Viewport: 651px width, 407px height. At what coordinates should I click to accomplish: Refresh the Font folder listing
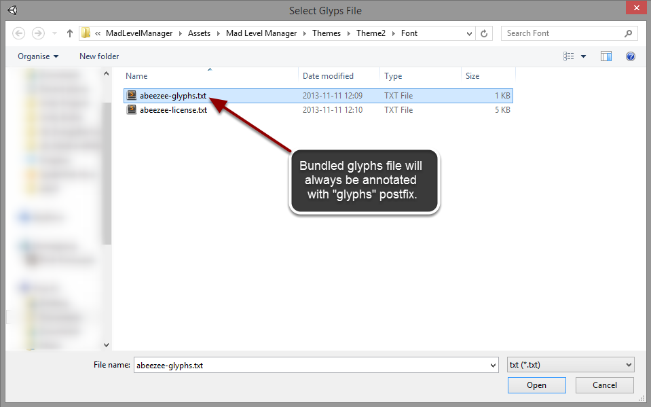(485, 33)
